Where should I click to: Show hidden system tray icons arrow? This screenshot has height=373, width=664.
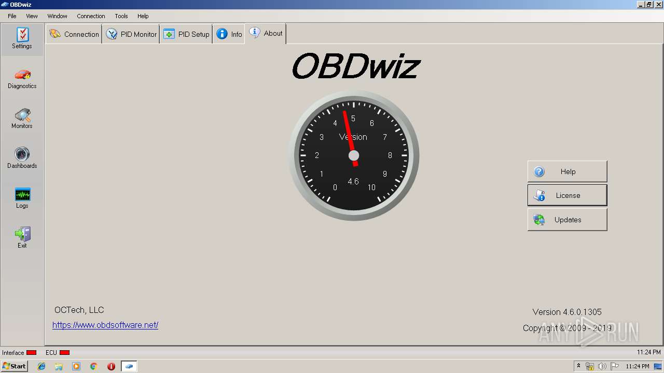578,366
